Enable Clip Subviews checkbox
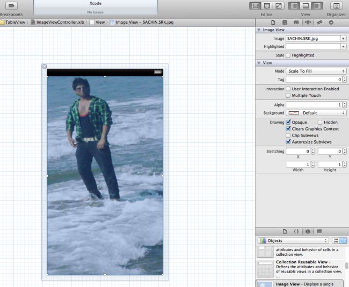 (x=288, y=135)
